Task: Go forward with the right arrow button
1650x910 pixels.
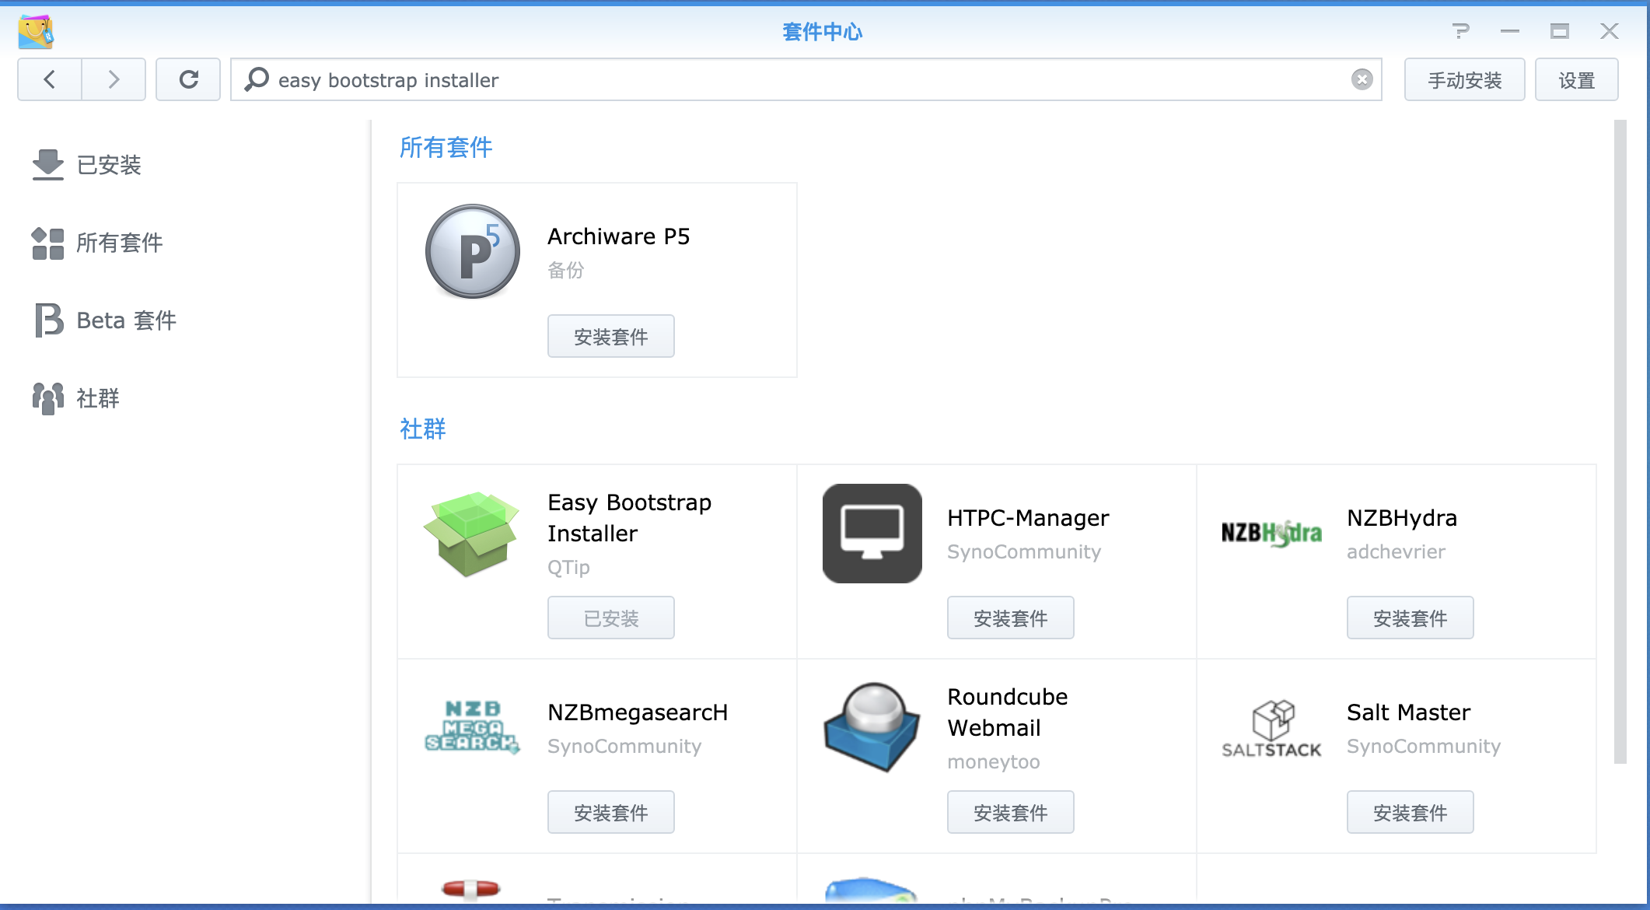Action: click(x=114, y=79)
